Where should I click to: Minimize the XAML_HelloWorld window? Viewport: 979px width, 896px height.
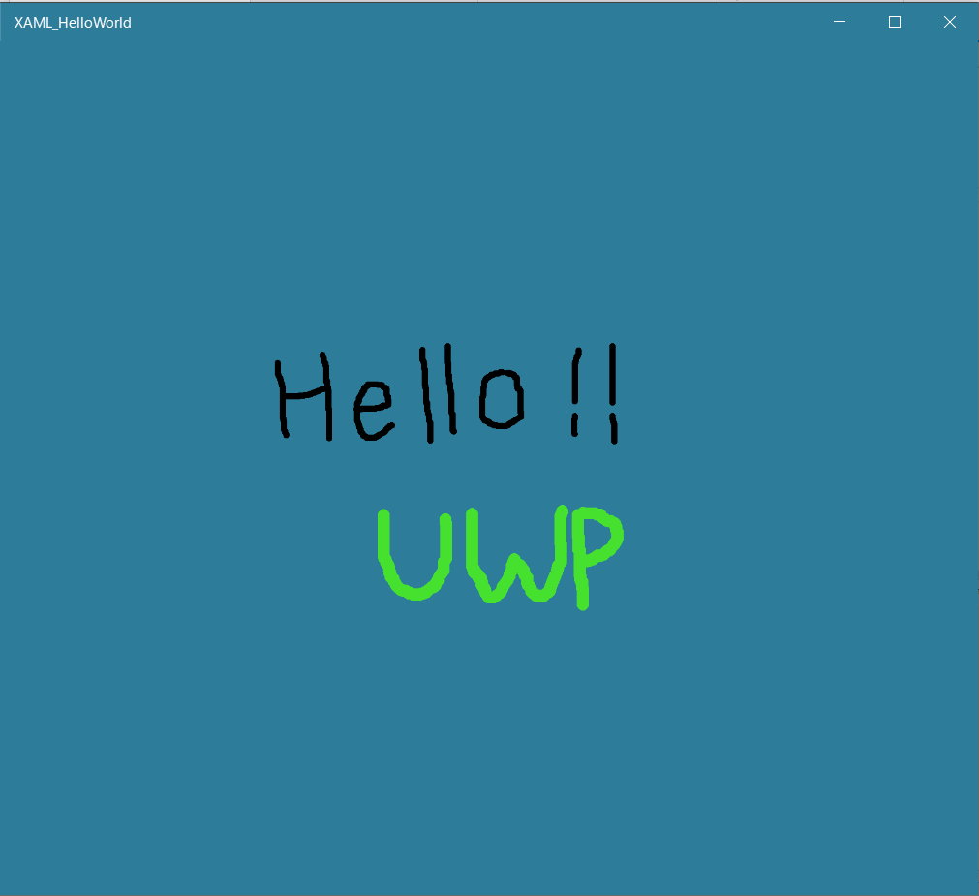point(840,22)
